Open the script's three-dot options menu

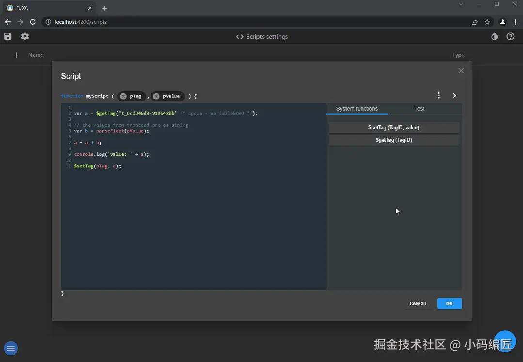pos(439,96)
